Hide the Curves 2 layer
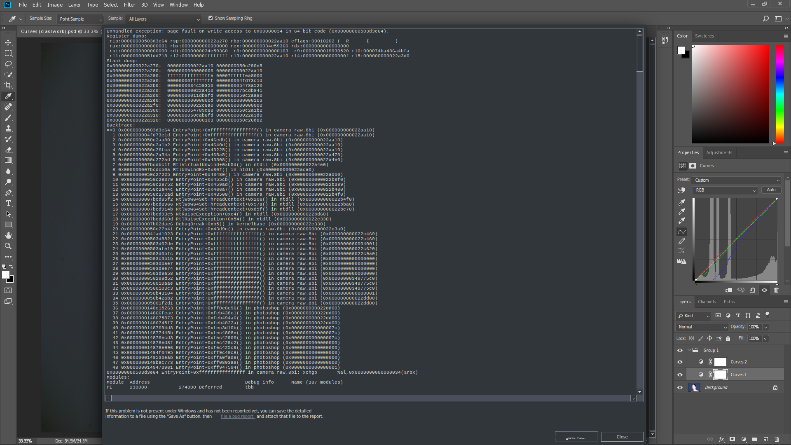Viewport: 791px width, 445px height. coord(680,362)
